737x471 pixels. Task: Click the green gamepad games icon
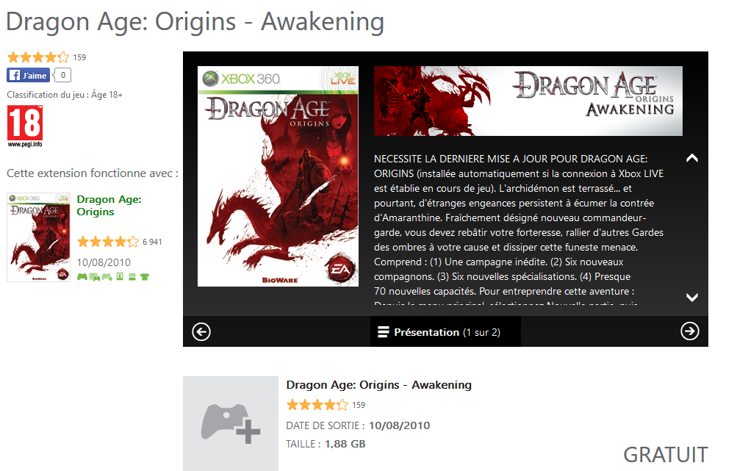82,276
